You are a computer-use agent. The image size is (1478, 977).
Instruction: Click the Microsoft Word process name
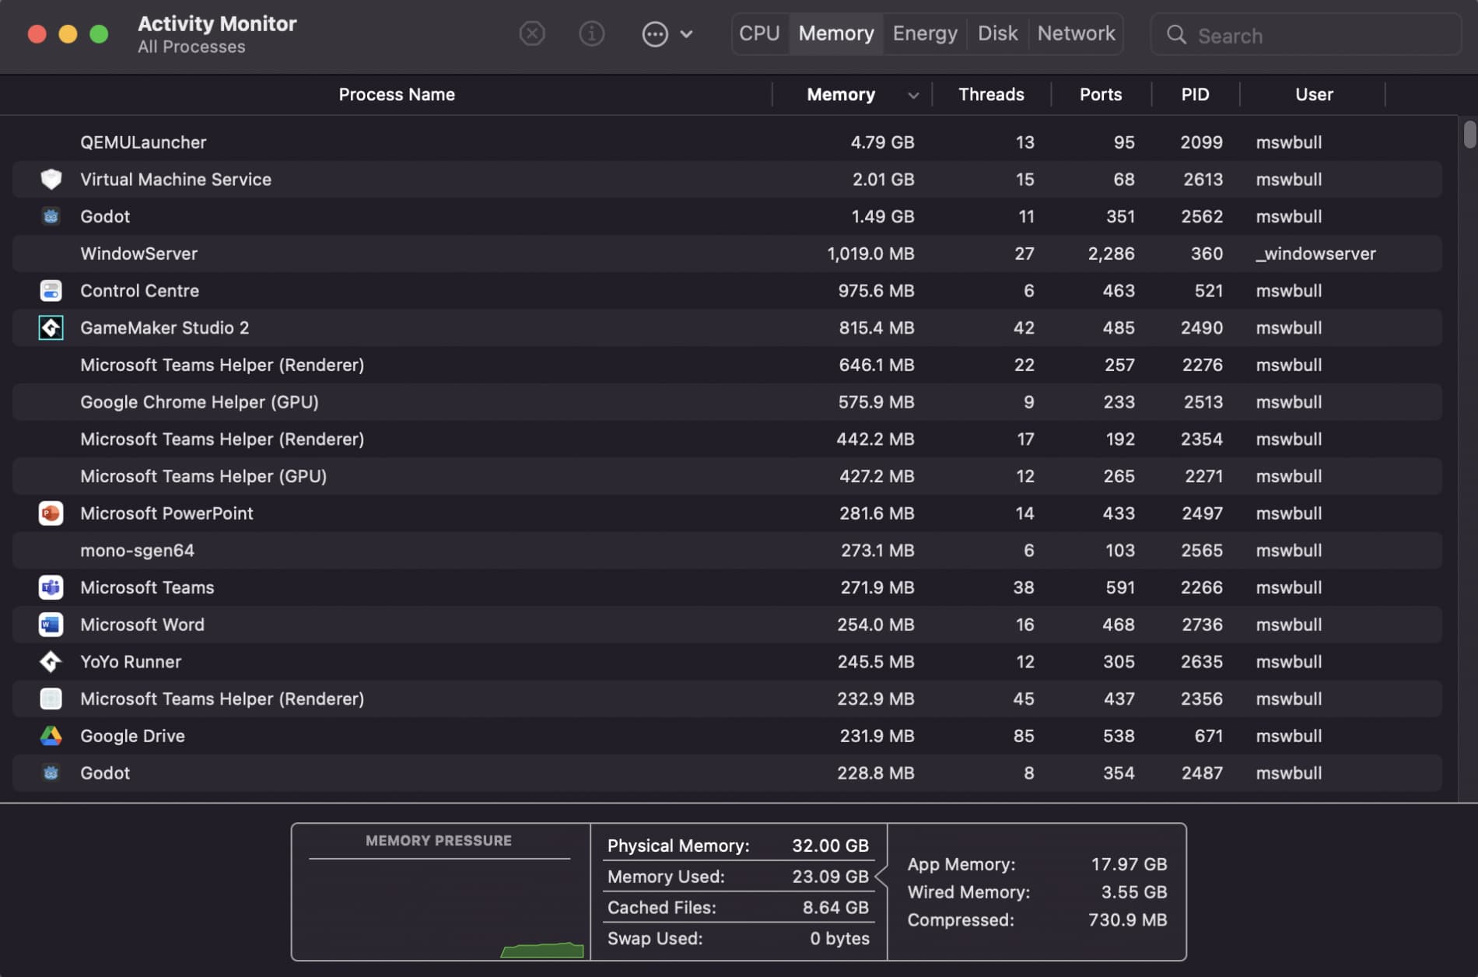(142, 625)
